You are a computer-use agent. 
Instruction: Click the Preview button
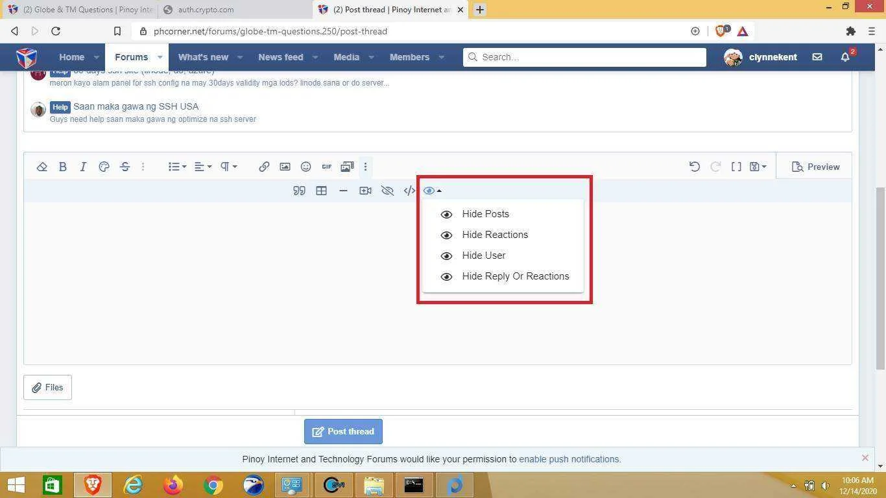816,167
